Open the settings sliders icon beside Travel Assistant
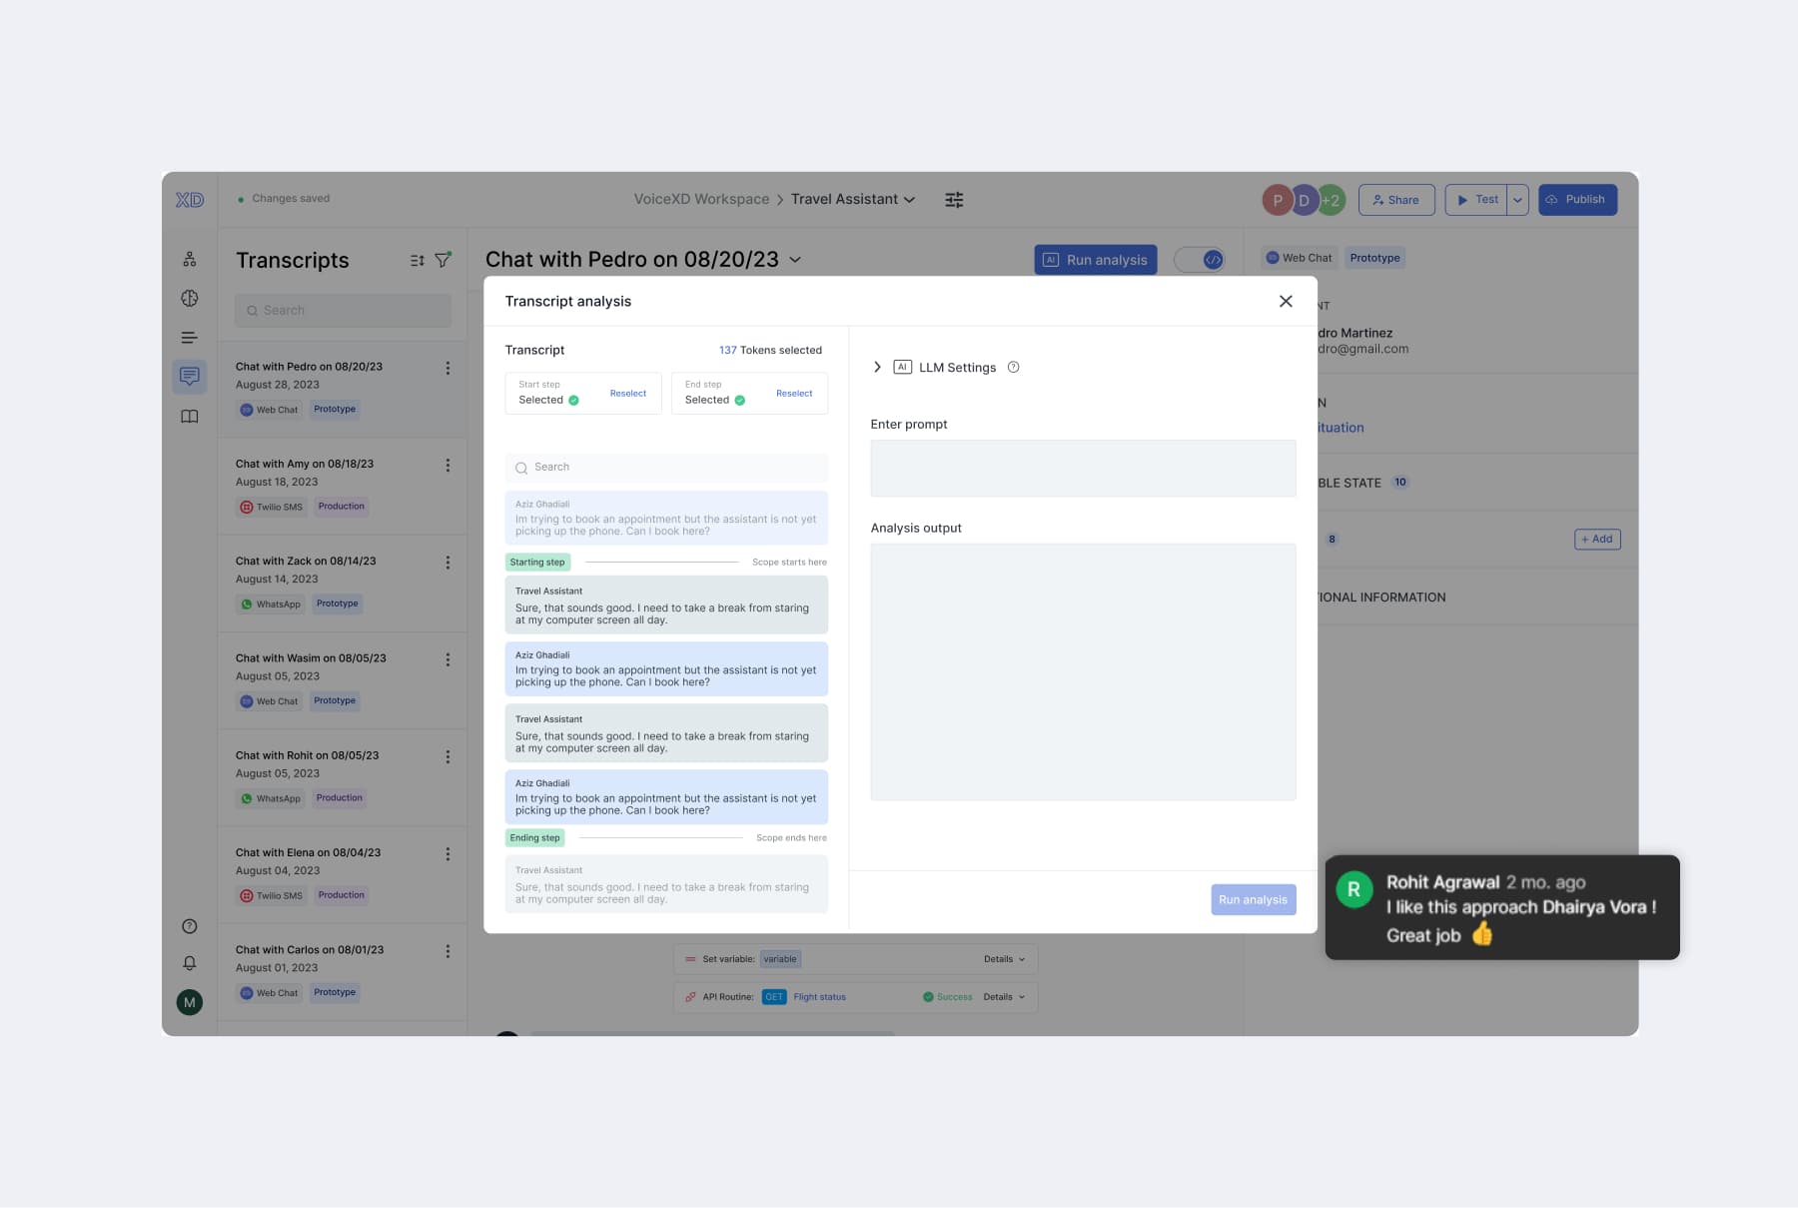The image size is (1798, 1208). [x=954, y=200]
